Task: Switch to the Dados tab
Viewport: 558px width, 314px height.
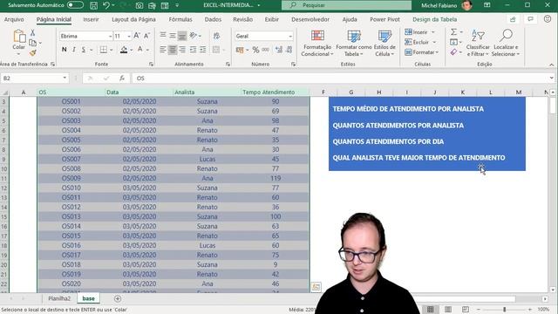Action: pyautogui.click(x=213, y=19)
